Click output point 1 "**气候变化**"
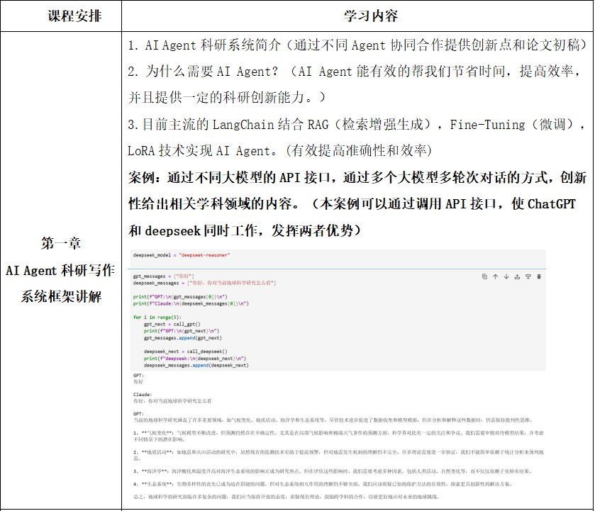 [x=338, y=436]
